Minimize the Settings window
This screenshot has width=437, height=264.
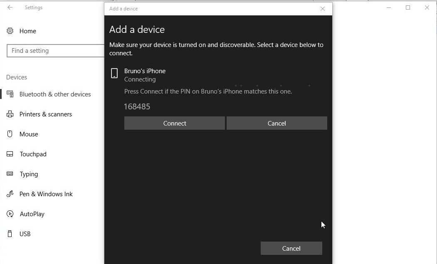click(389, 7)
